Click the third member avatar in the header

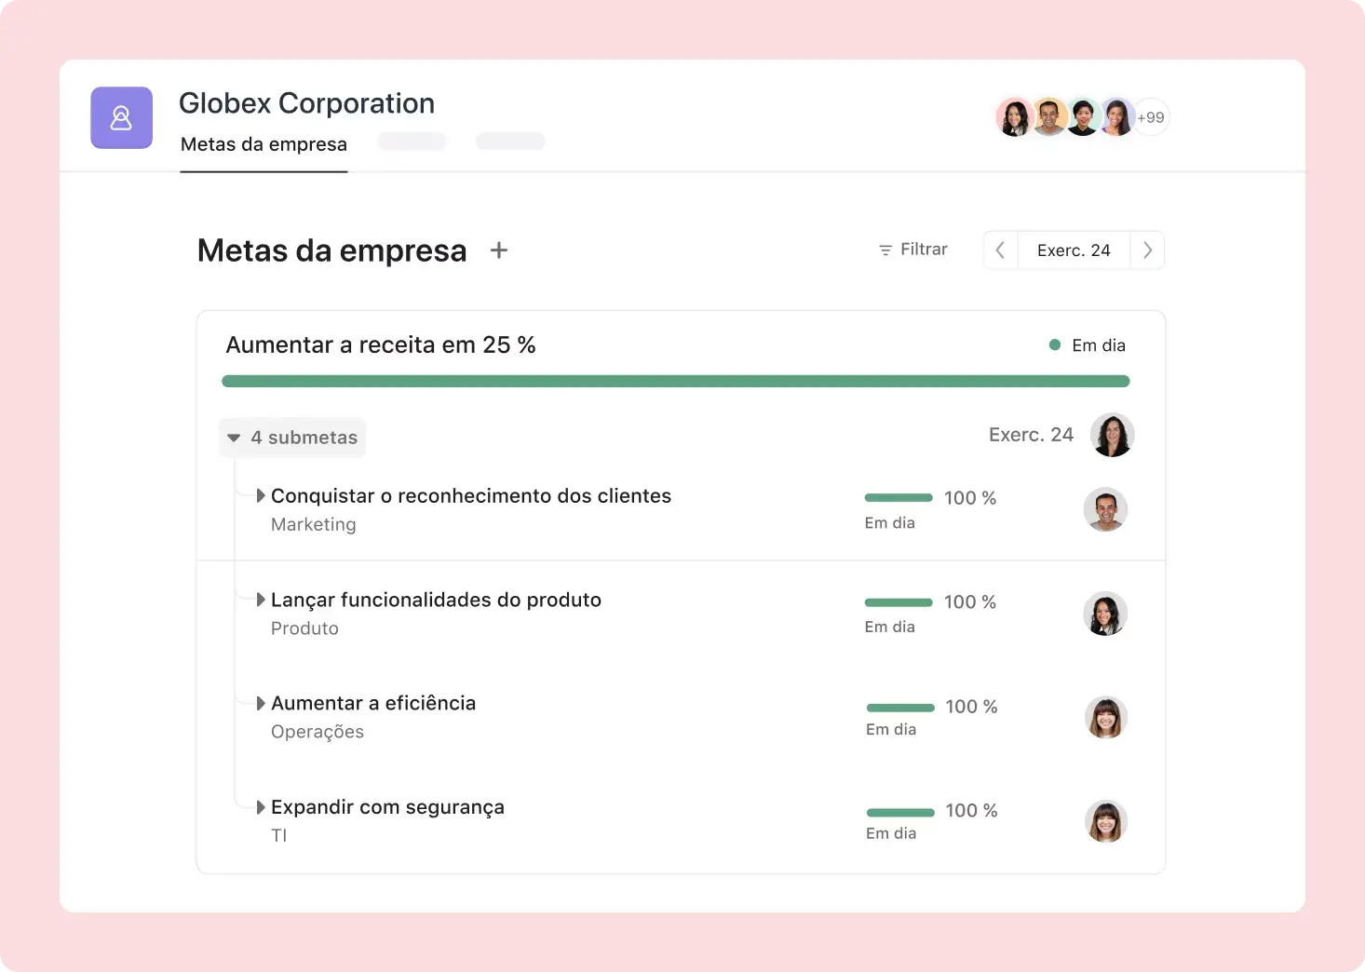(x=1083, y=117)
